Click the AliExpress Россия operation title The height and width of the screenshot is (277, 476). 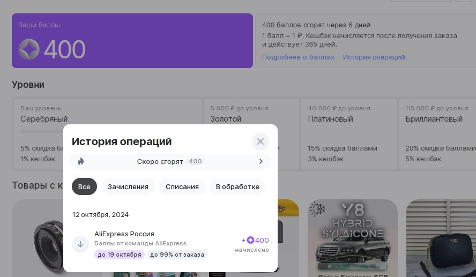pyautogui.click(x=124, y=234)
